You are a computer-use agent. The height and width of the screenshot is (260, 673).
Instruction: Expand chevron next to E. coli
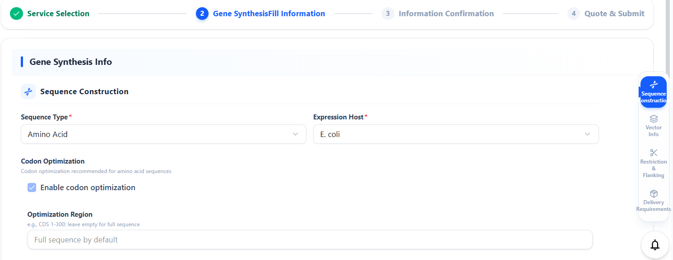pos(587,134)
